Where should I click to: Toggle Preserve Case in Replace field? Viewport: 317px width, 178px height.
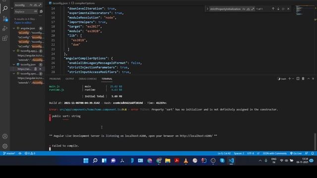pyautogui.click(x=36, y=11)
